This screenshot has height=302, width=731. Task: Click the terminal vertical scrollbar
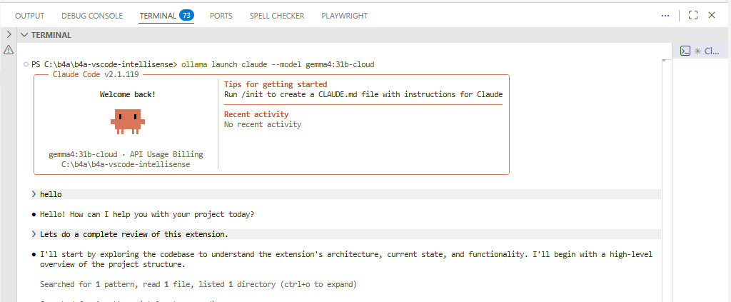(x=665, y=181)
